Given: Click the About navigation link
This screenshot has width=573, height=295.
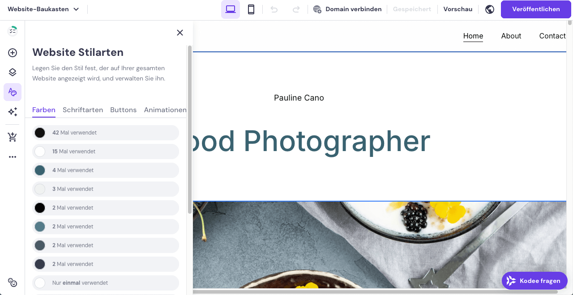Looking at the screenshot, I should click(511, 36).
